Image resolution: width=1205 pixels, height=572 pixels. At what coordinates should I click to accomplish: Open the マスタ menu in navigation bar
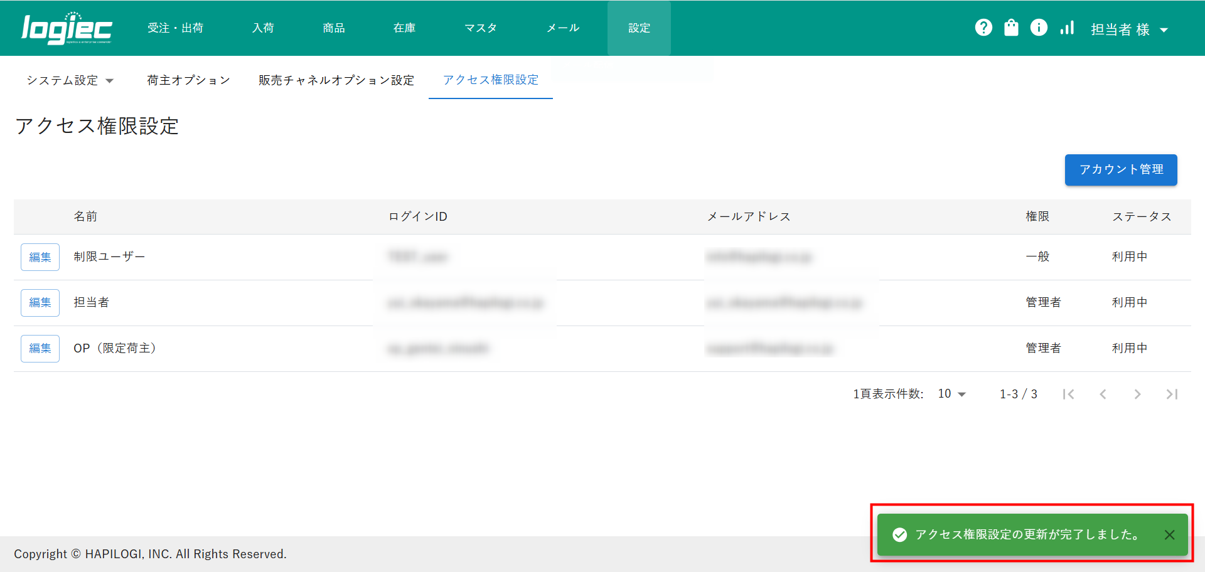(481, 28)
